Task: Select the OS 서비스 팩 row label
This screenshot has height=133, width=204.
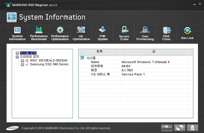Action: (x=100, y=74)
